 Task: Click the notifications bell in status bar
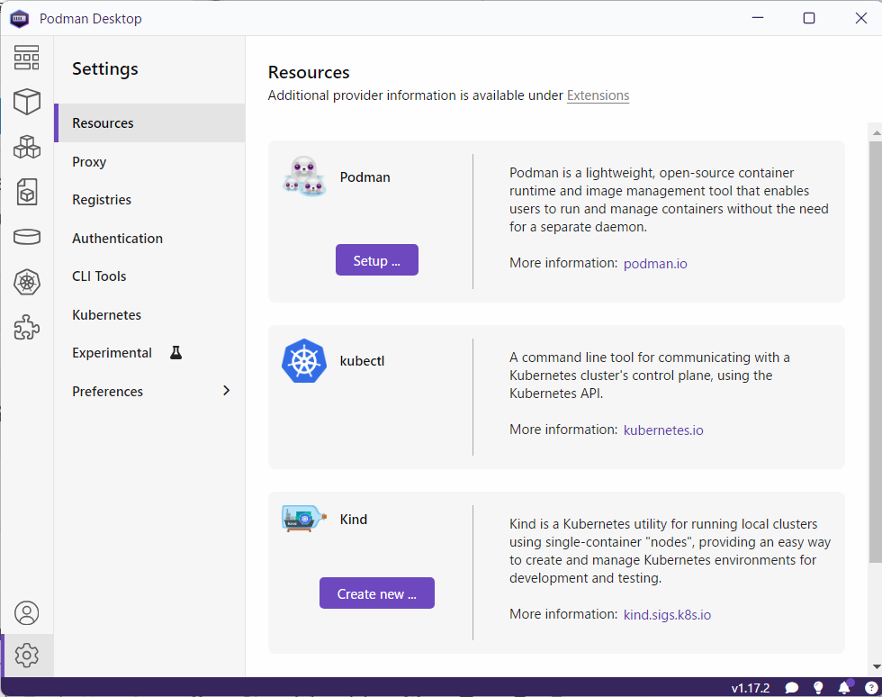844,687
